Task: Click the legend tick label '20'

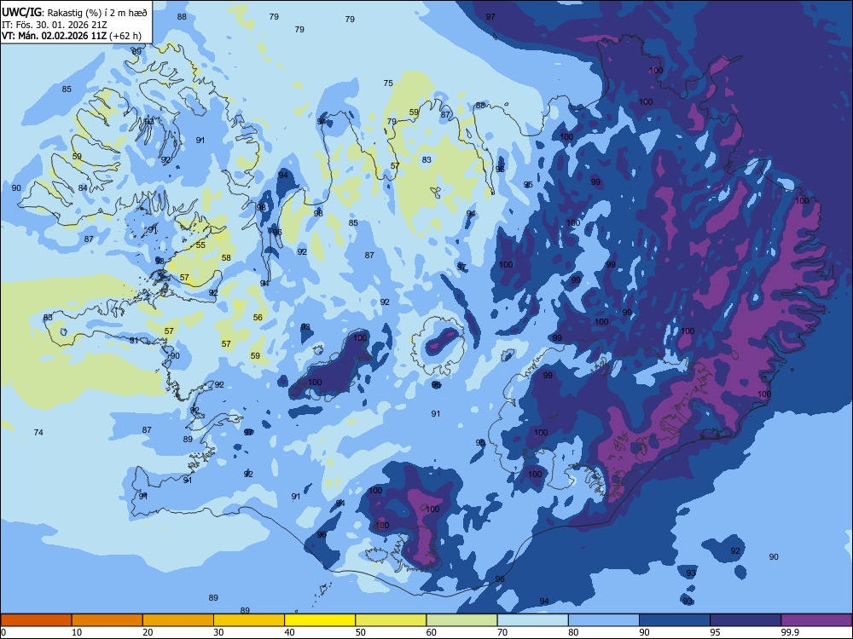Action: click(x=148, y=632)
